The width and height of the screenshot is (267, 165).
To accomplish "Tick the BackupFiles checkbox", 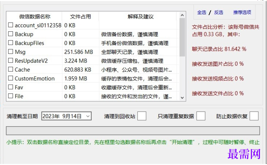I will click(x=11, y=43).
